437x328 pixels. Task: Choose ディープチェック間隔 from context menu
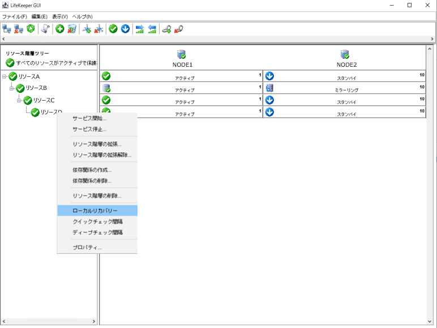[97, 232]
